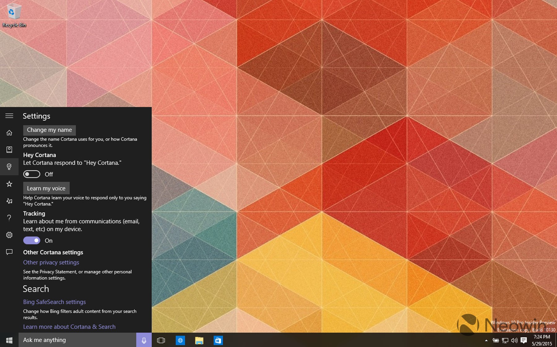This screenshot has height=347, width=557.
Task: Open the volume control tray icon
Action: tap(514, 340)
